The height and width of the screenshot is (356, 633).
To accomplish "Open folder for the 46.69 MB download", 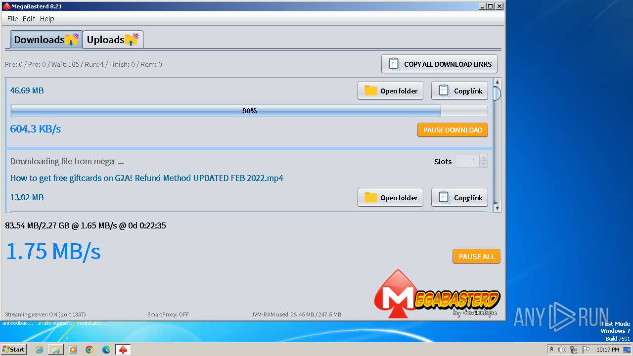I will click(x=390, y=91).
